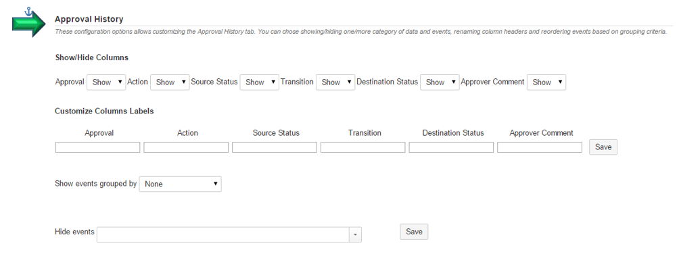This screenshot has height=256, width=679.
Task: Click inside the Hide events field
Action: (223, 235)
